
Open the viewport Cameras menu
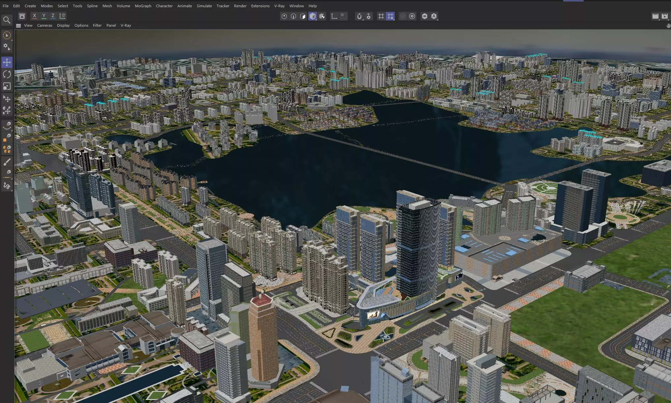[45, 25]
